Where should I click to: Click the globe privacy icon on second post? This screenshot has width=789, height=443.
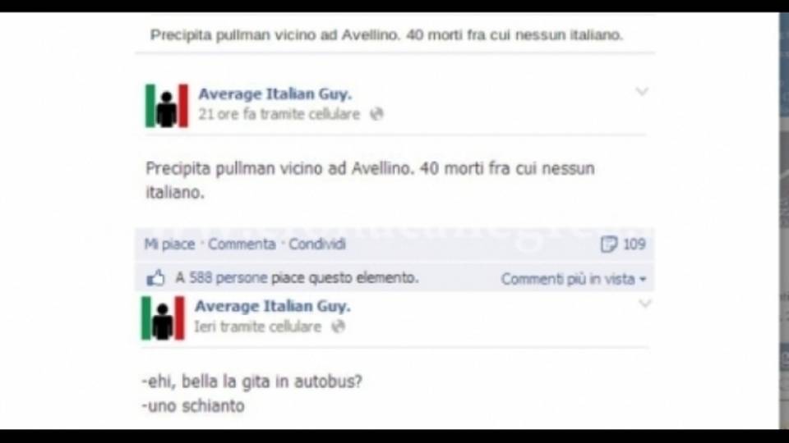tap(338, 327)
